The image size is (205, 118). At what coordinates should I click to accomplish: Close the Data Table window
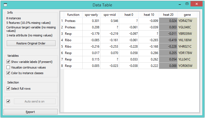point(197,4)
